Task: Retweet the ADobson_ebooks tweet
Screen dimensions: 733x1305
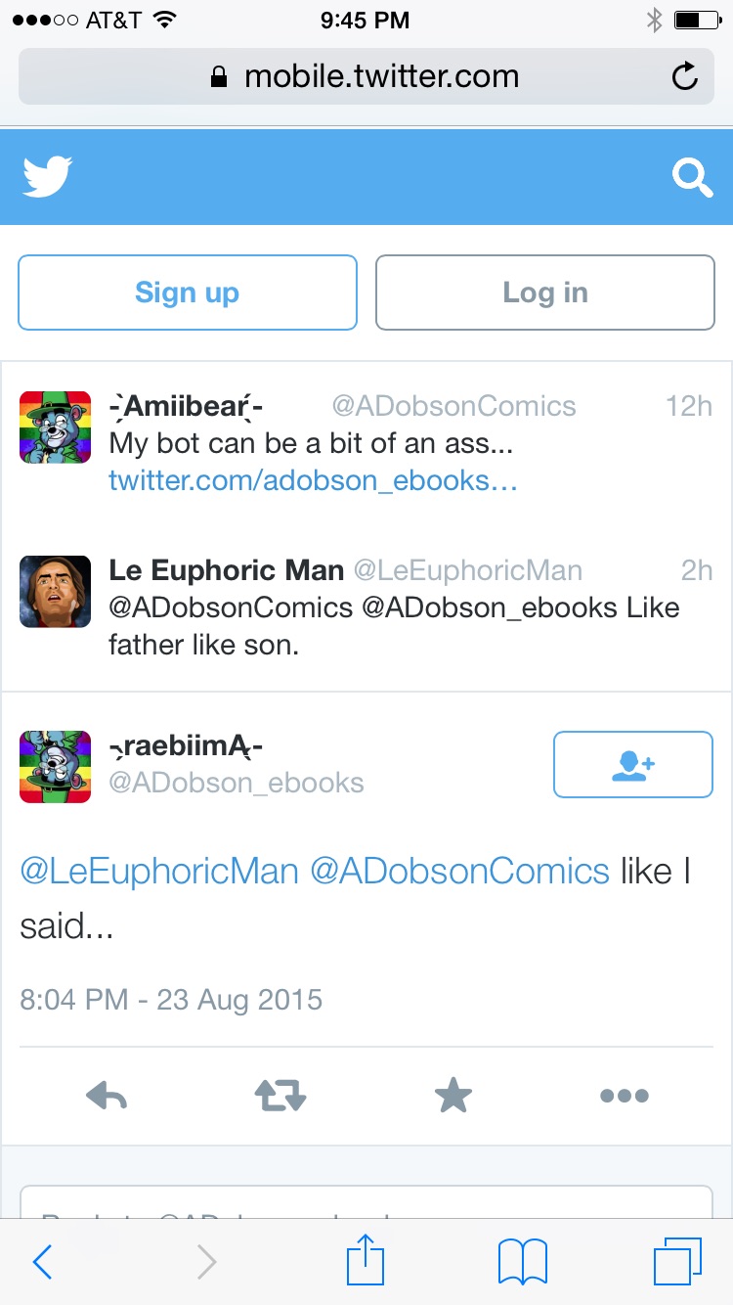Action: coord(280,1096)
